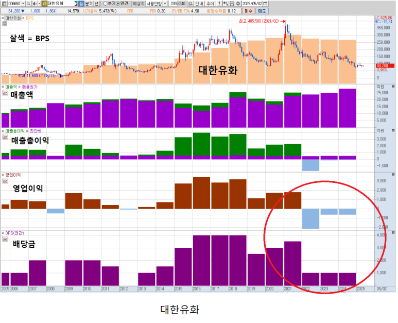Toggle the BPS series legend marker
The image size is (398, 323).
(23, 18)
